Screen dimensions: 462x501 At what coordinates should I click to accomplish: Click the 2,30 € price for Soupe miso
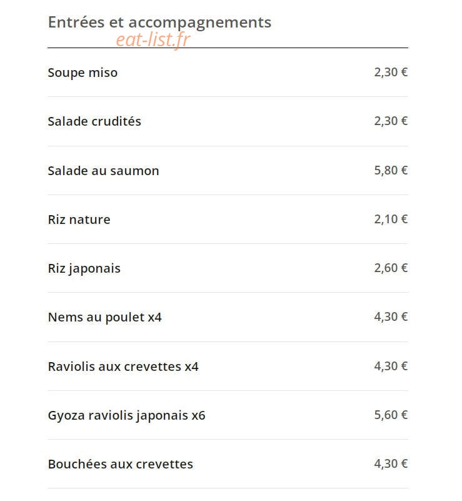391,72
